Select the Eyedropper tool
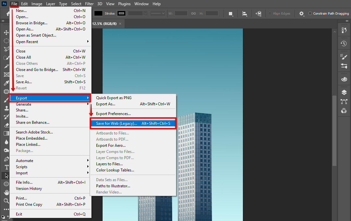 (x=6, y=83)
